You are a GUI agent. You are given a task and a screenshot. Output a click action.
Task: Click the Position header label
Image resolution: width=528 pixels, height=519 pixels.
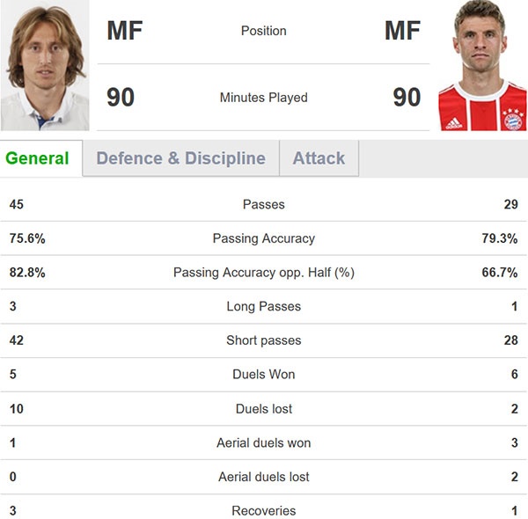(x=264, y=31)
